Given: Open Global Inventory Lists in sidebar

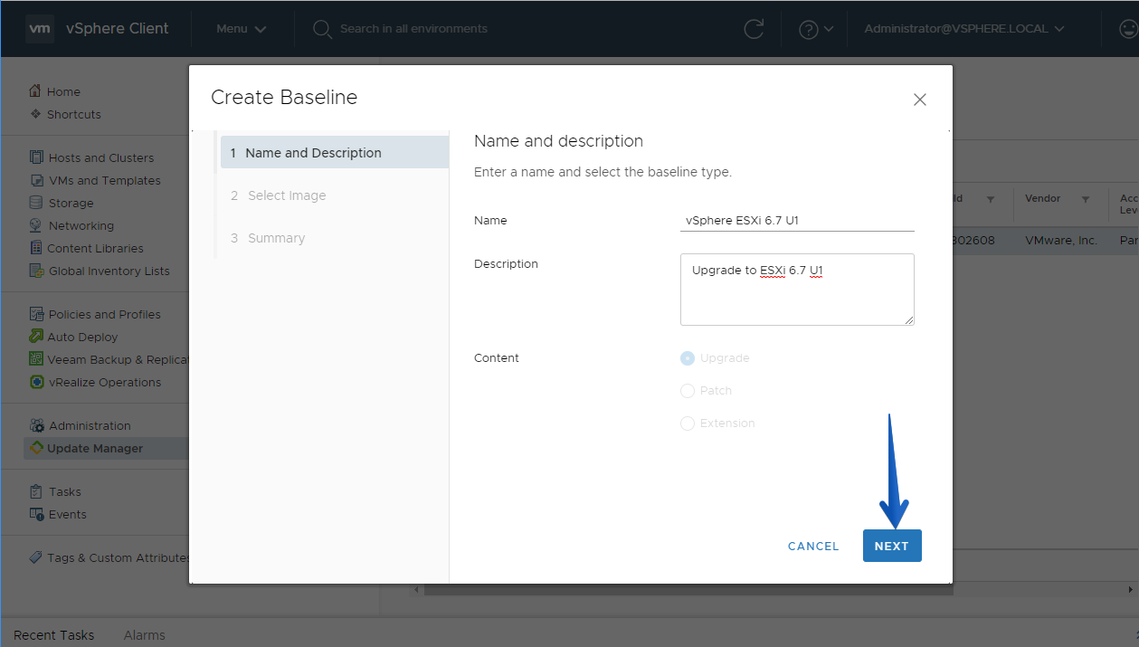Looking at the screenshot, I should [109, 271].
